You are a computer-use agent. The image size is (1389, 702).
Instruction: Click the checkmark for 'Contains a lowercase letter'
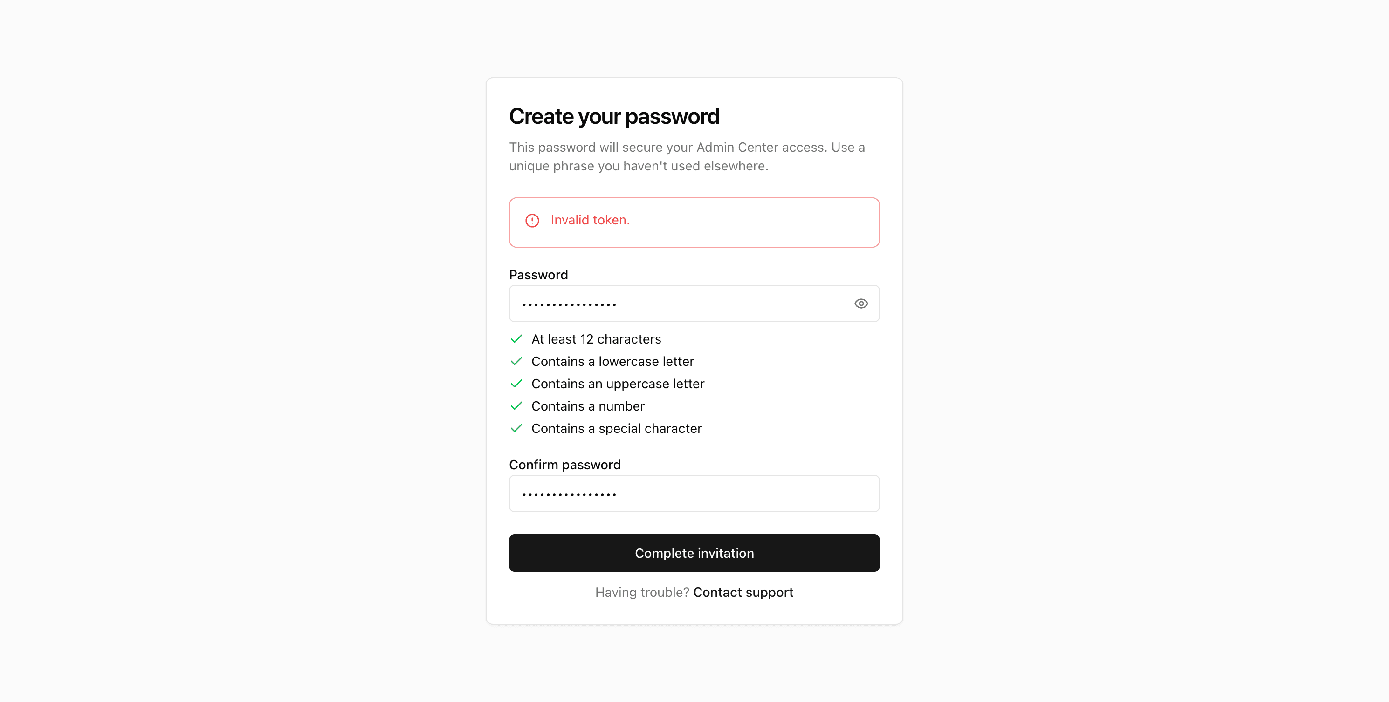point(516,361)
